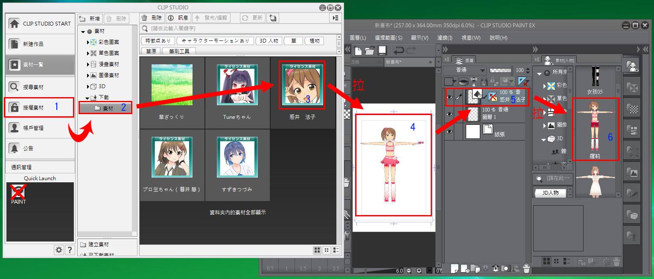Image resolution: width=654 pixels, height=279 pixels.
Task: Open blending mode 普通 dropdown
Action: click(465, 70)
